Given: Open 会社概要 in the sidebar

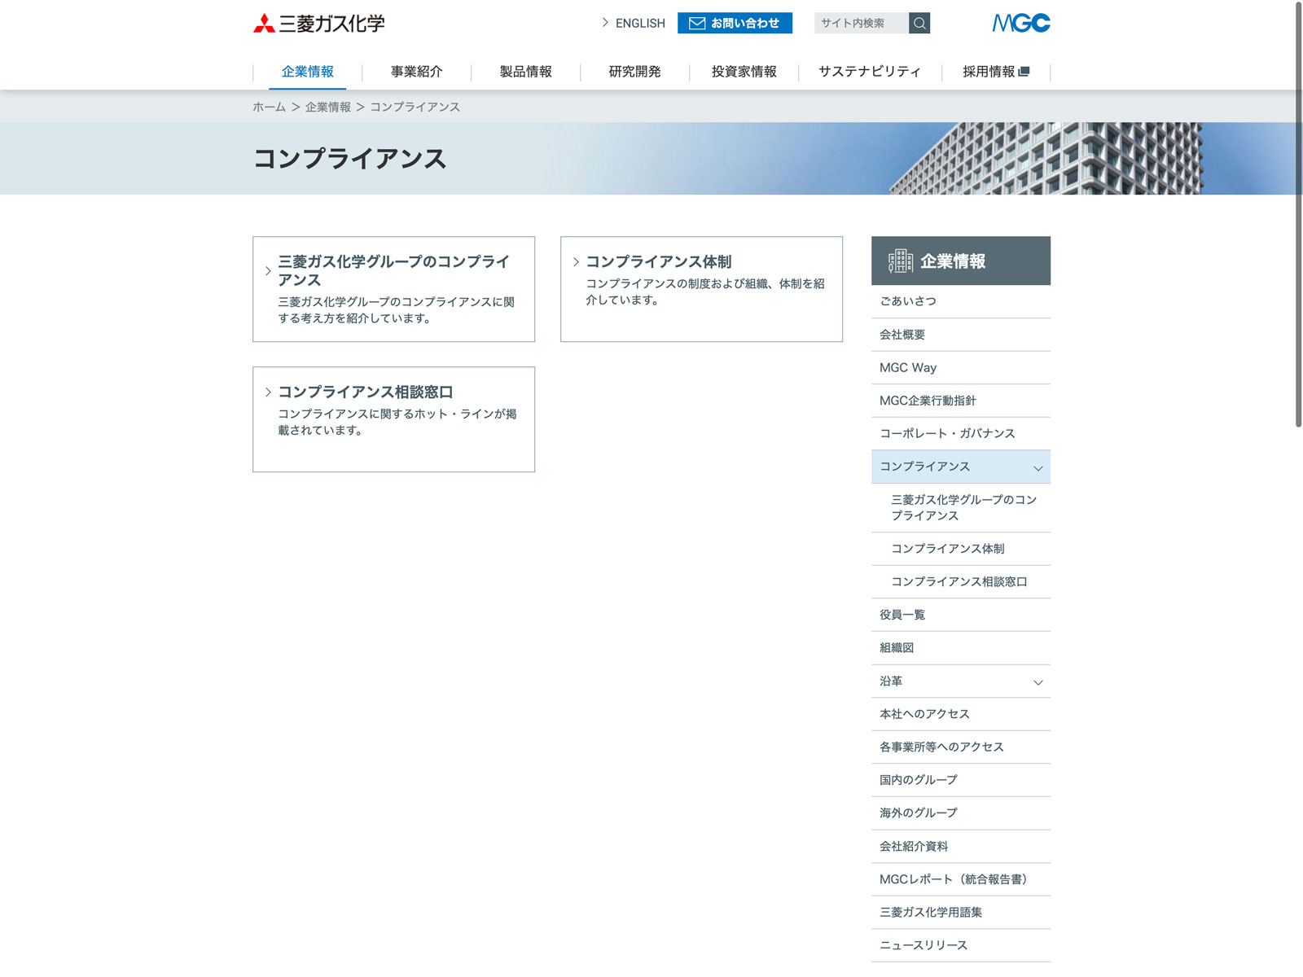Looking at the screenshot, I should click(x=902, y=335).
